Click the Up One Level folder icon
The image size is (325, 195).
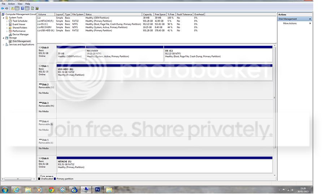pyautogui.click(x=12, y=9)
